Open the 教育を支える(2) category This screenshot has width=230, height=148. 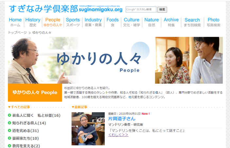(x=26, y=146)
